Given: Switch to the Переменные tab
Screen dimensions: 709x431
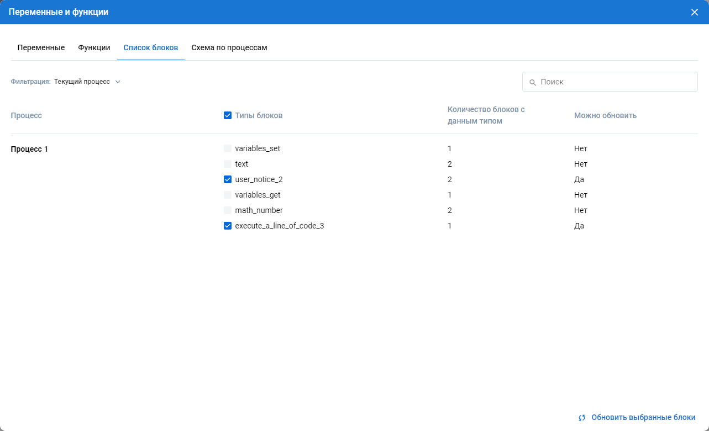Looking at the screenshot, I should pyautogui.click(x=41, y=47).
